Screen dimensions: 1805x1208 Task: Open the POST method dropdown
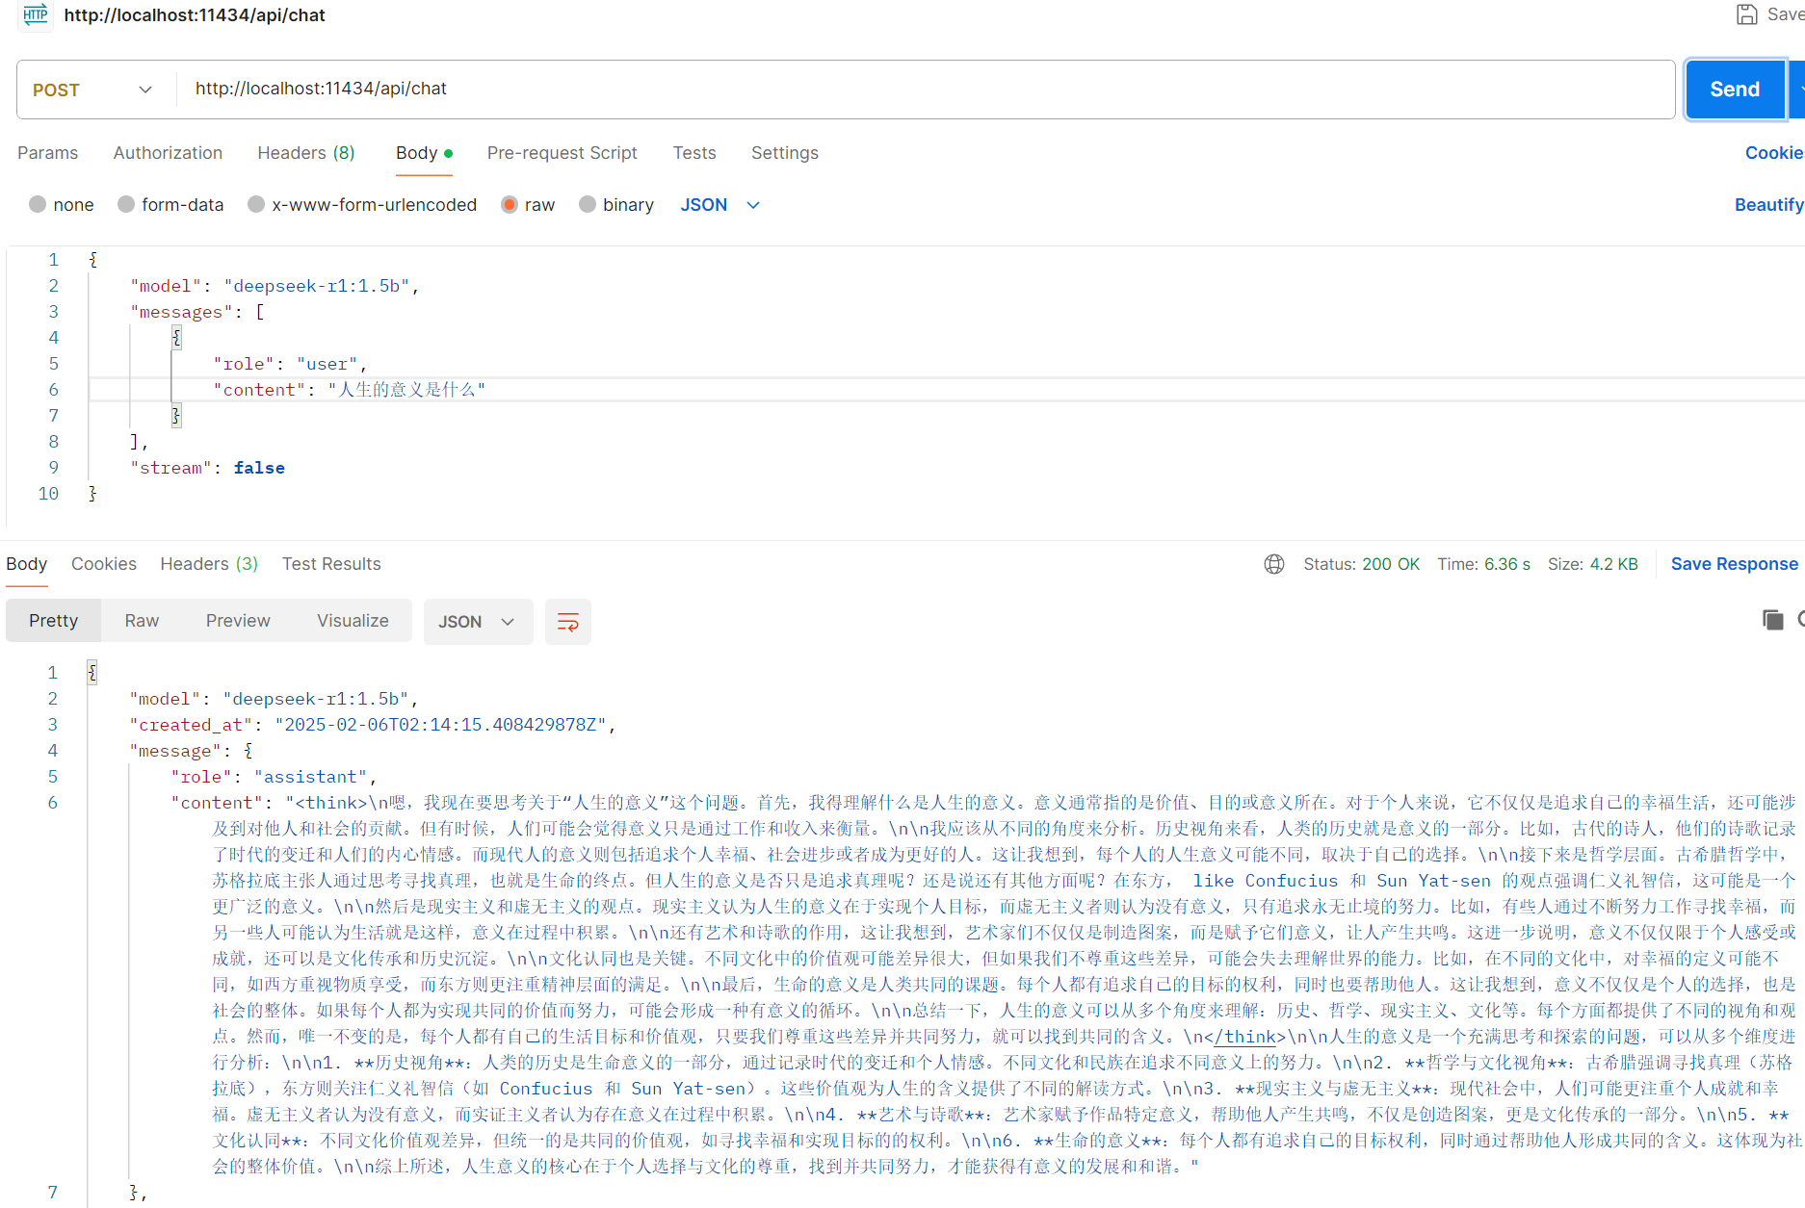[x=93, y=90]
